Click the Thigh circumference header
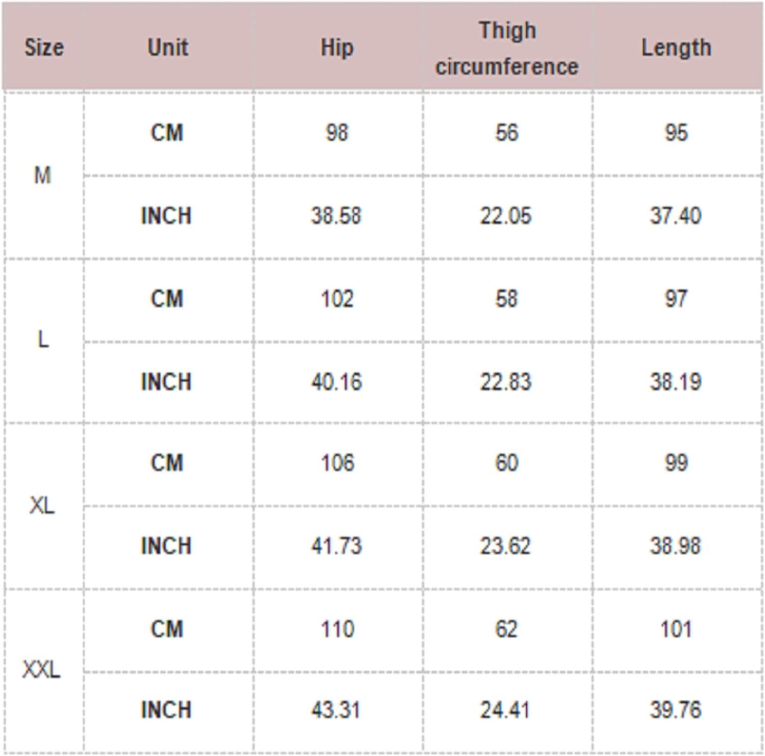Image resolution: width=765 pixels, height=756 pixels. [507, 48]
